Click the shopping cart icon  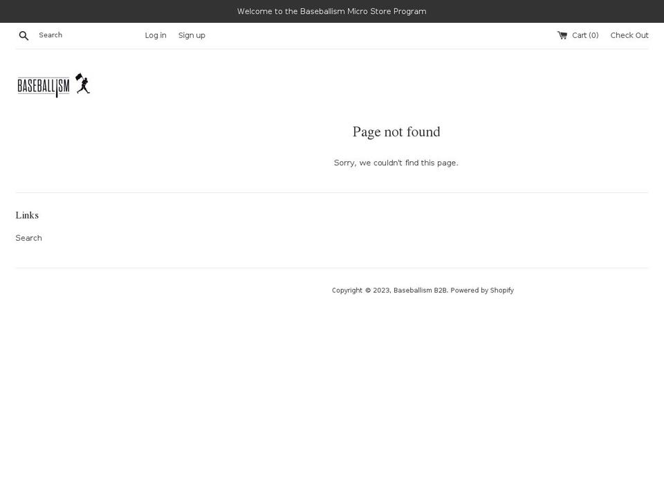click(x=562, y=35)
